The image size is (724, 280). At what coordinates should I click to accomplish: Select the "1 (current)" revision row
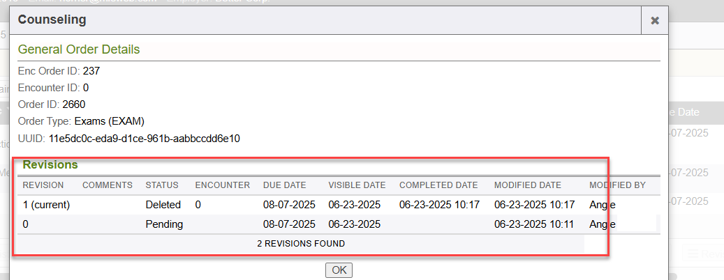click(x=47, y=205)
